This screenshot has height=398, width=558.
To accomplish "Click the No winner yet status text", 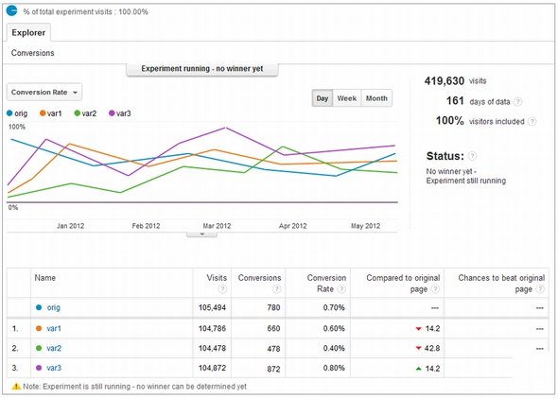I will (466, 176).
